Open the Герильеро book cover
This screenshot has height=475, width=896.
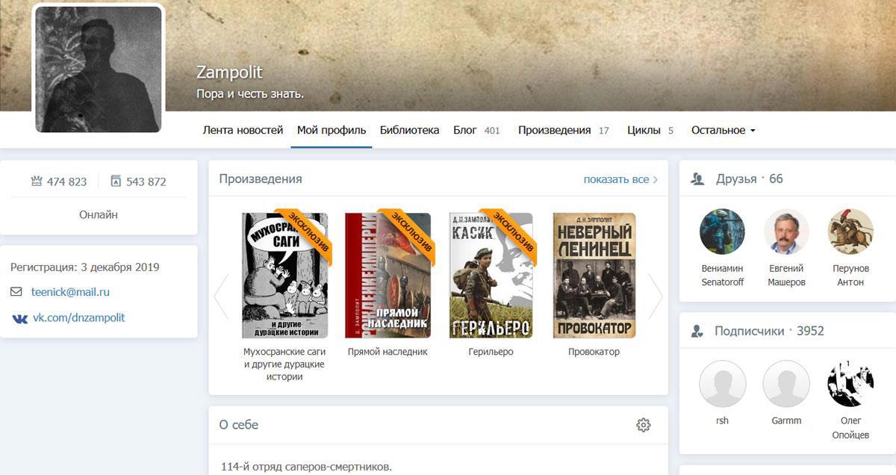(x=491, y=276)
